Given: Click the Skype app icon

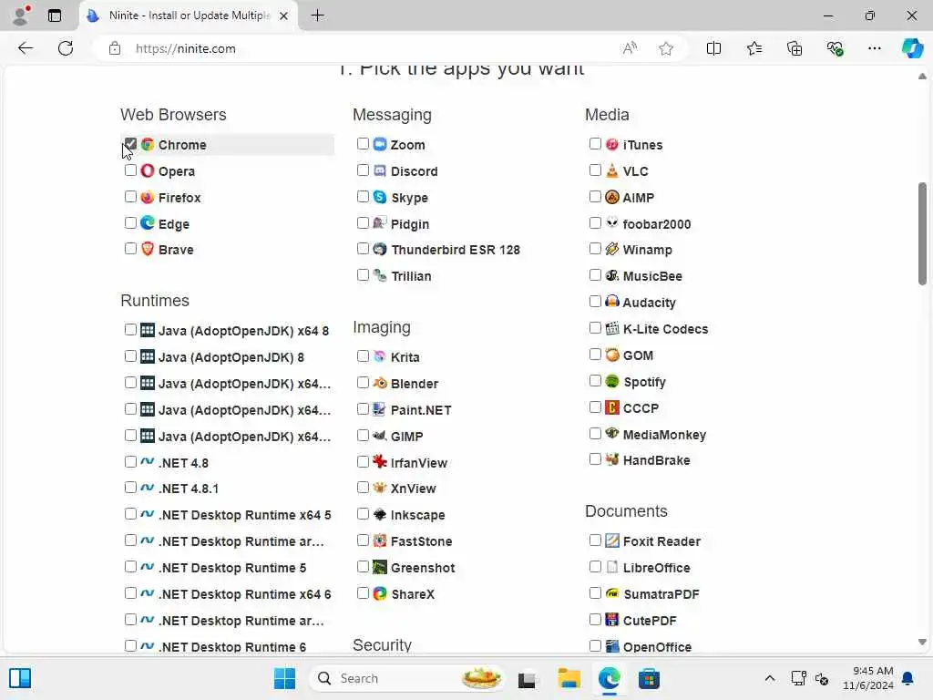Looking at the screenshot, I should pyautogui.click(x=380, y=197).
